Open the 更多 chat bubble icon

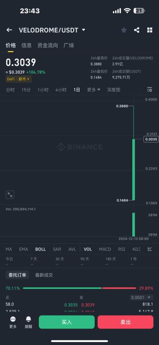pyautogui.click(x=13, y=322)
